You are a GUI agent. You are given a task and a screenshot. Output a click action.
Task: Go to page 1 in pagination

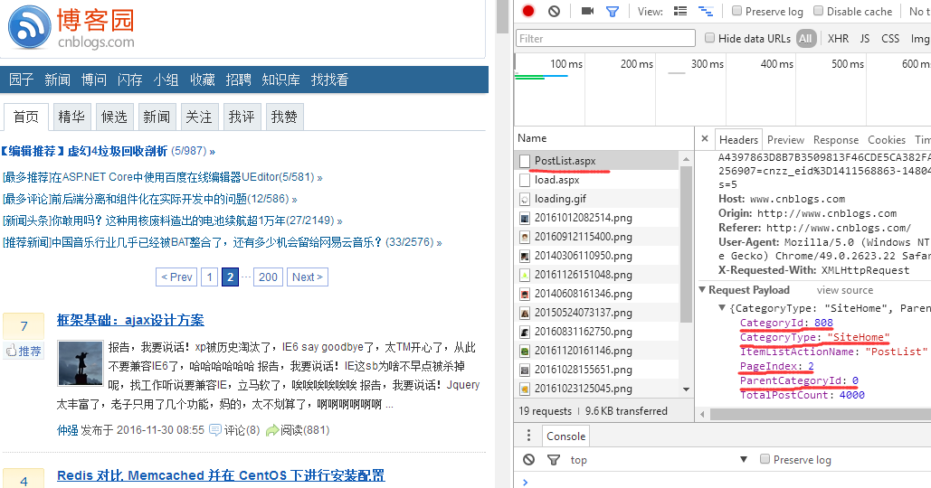pyautogui.click(x=209, y=277)
